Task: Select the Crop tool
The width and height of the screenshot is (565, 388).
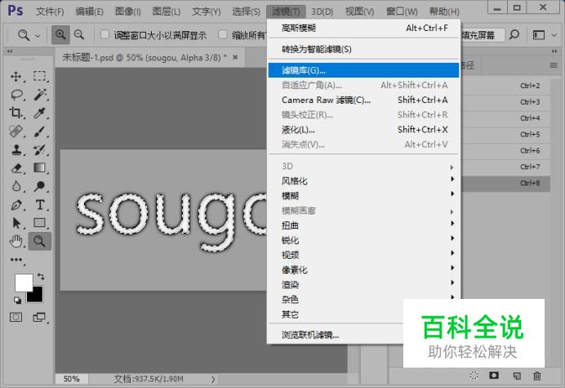Action: click(x=16, y=113)
